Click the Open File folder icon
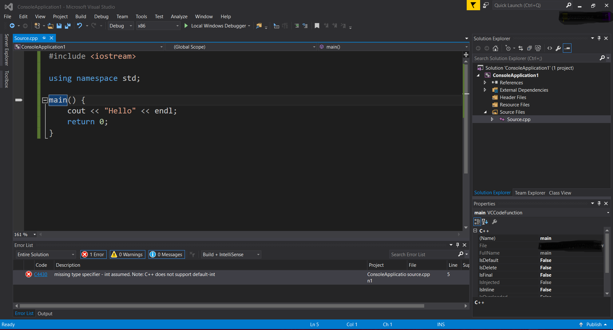The width and height of the screenshot is (613, 330). click(x=50, y=26)
